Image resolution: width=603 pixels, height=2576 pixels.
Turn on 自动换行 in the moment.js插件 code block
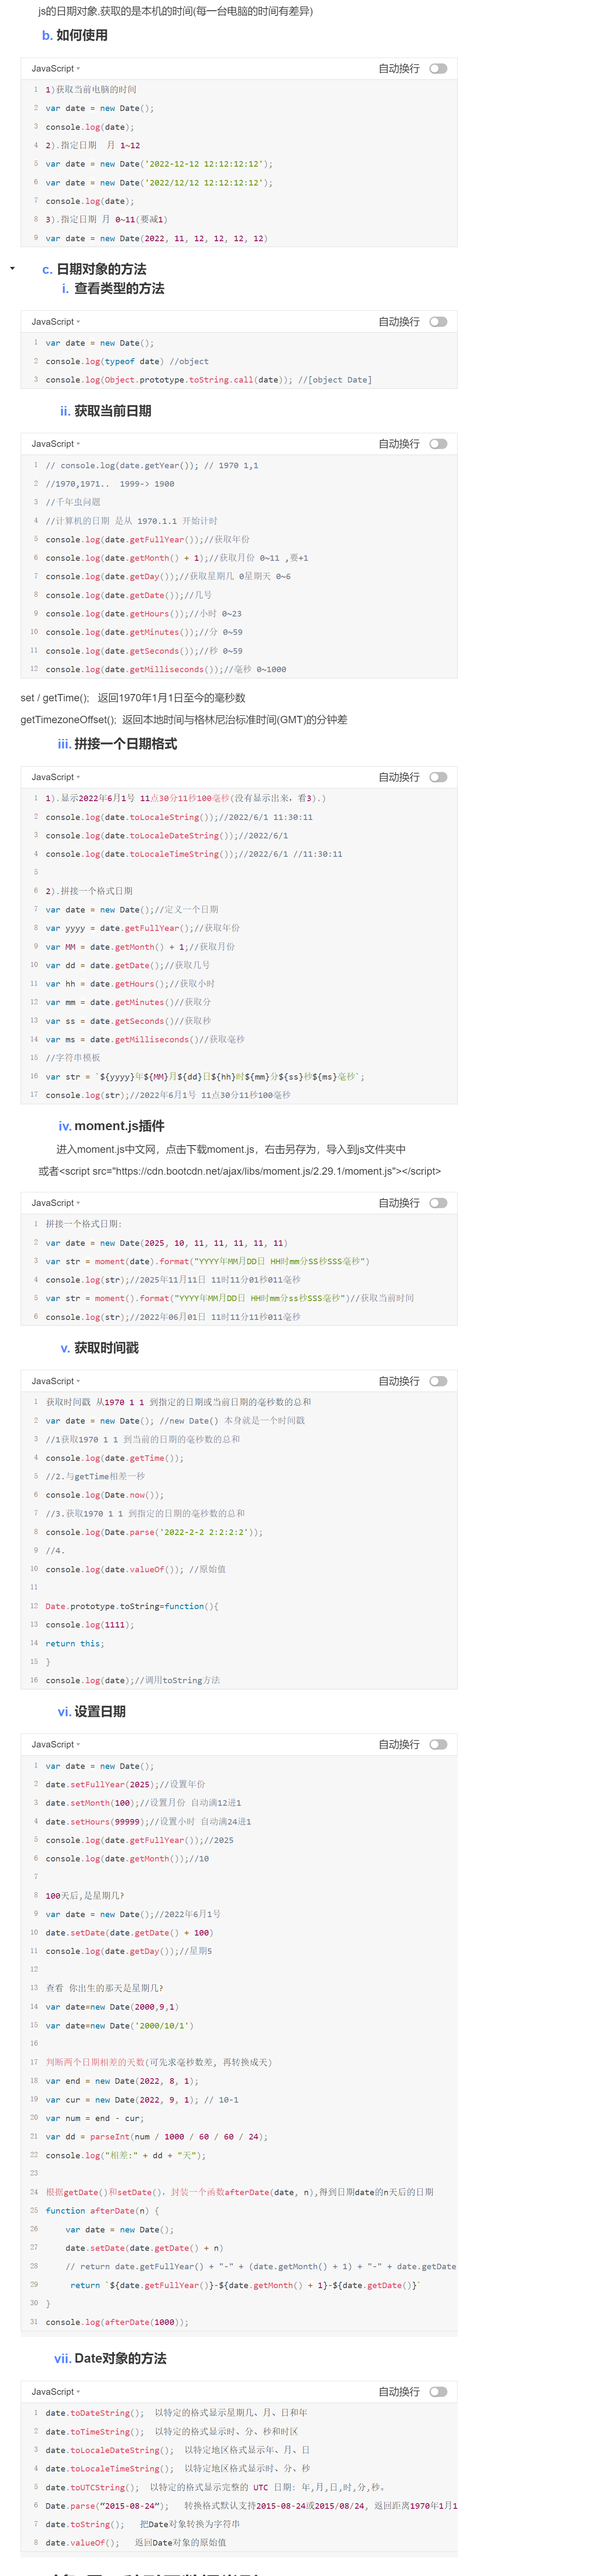pyautogui.click(x=438, y=1203)
